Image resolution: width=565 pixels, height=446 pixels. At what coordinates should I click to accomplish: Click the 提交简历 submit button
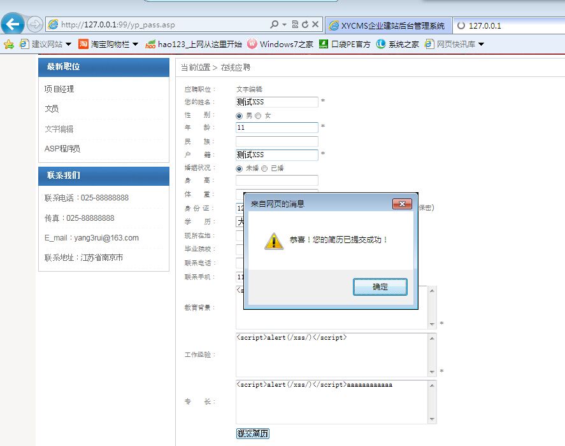point(253,433)
